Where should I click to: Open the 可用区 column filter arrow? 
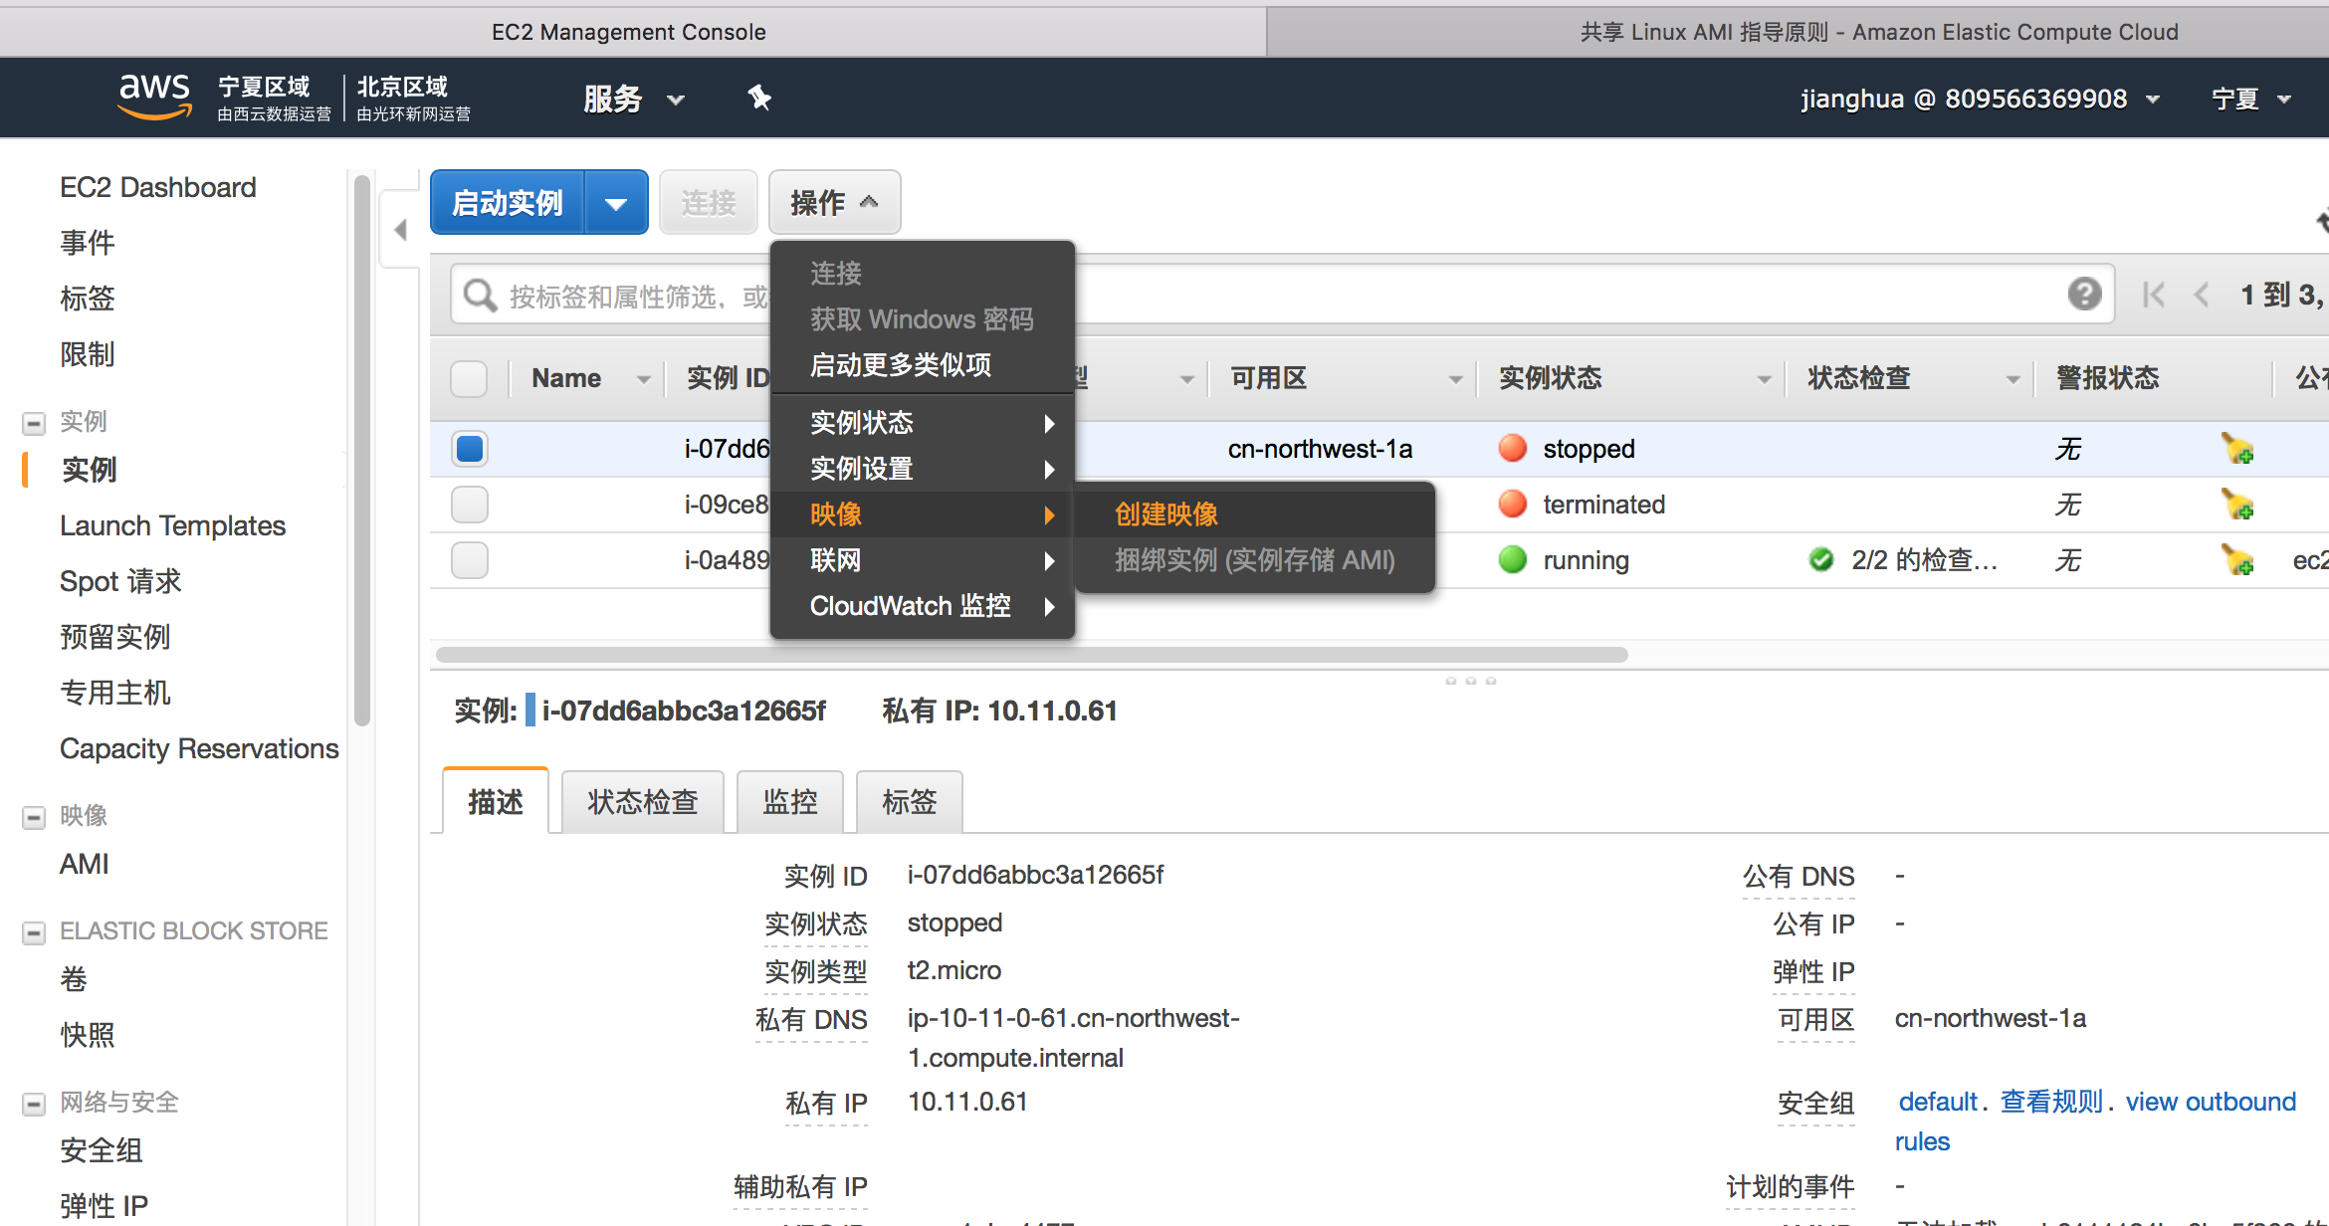1455,379
